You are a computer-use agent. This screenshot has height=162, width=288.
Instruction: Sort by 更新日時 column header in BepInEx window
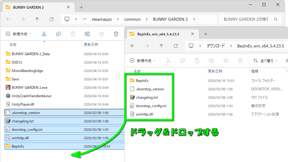coord(215,71)
